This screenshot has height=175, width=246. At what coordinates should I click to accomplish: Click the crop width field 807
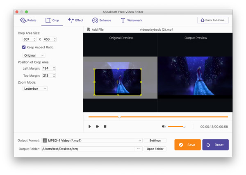pos(28,39)
